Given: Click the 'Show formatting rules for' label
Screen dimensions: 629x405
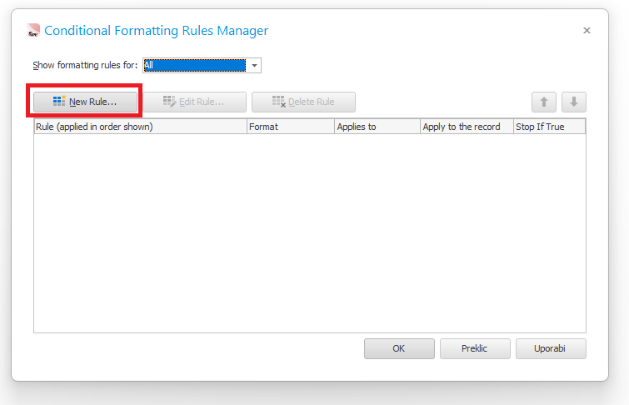Looking at the screenshot, I should tap(85, 65).
